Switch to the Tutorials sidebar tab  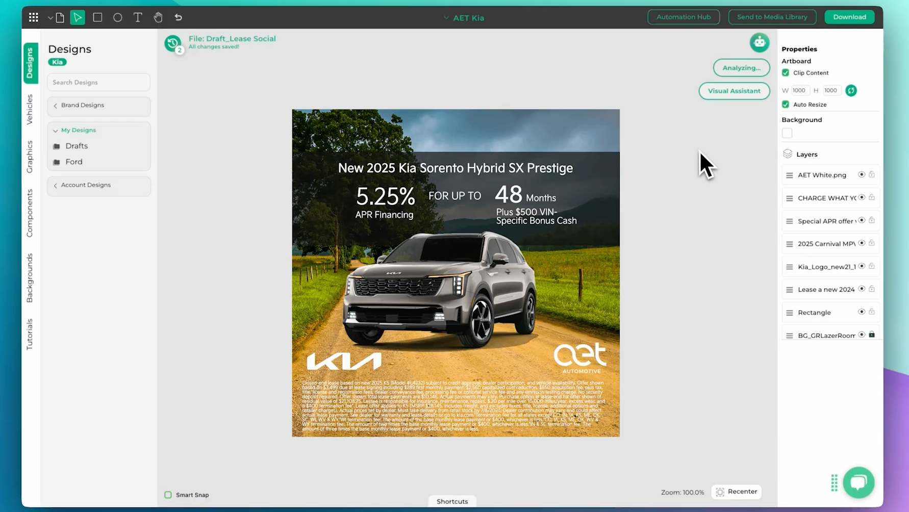tap(30, 334)
